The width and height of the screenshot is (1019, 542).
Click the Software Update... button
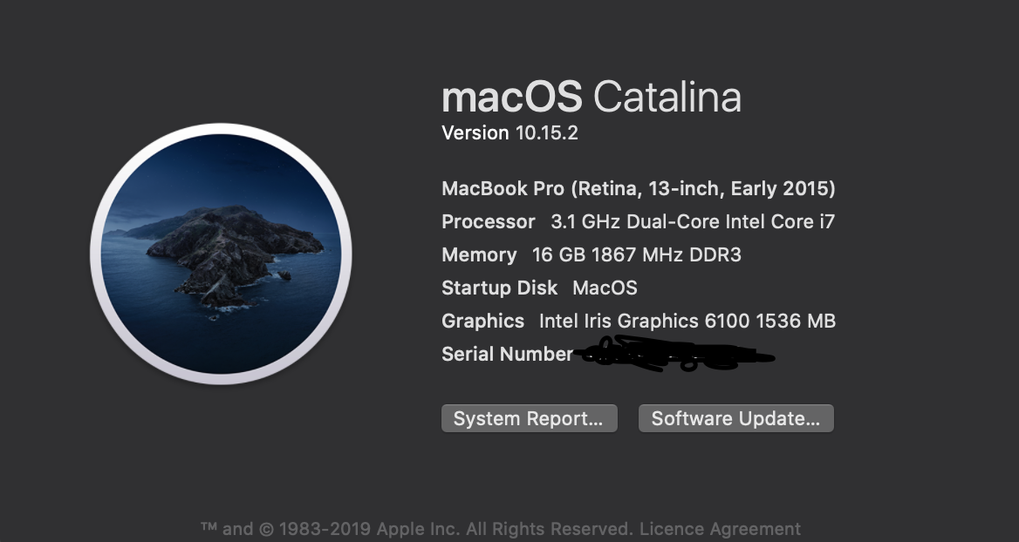point(735,418)
